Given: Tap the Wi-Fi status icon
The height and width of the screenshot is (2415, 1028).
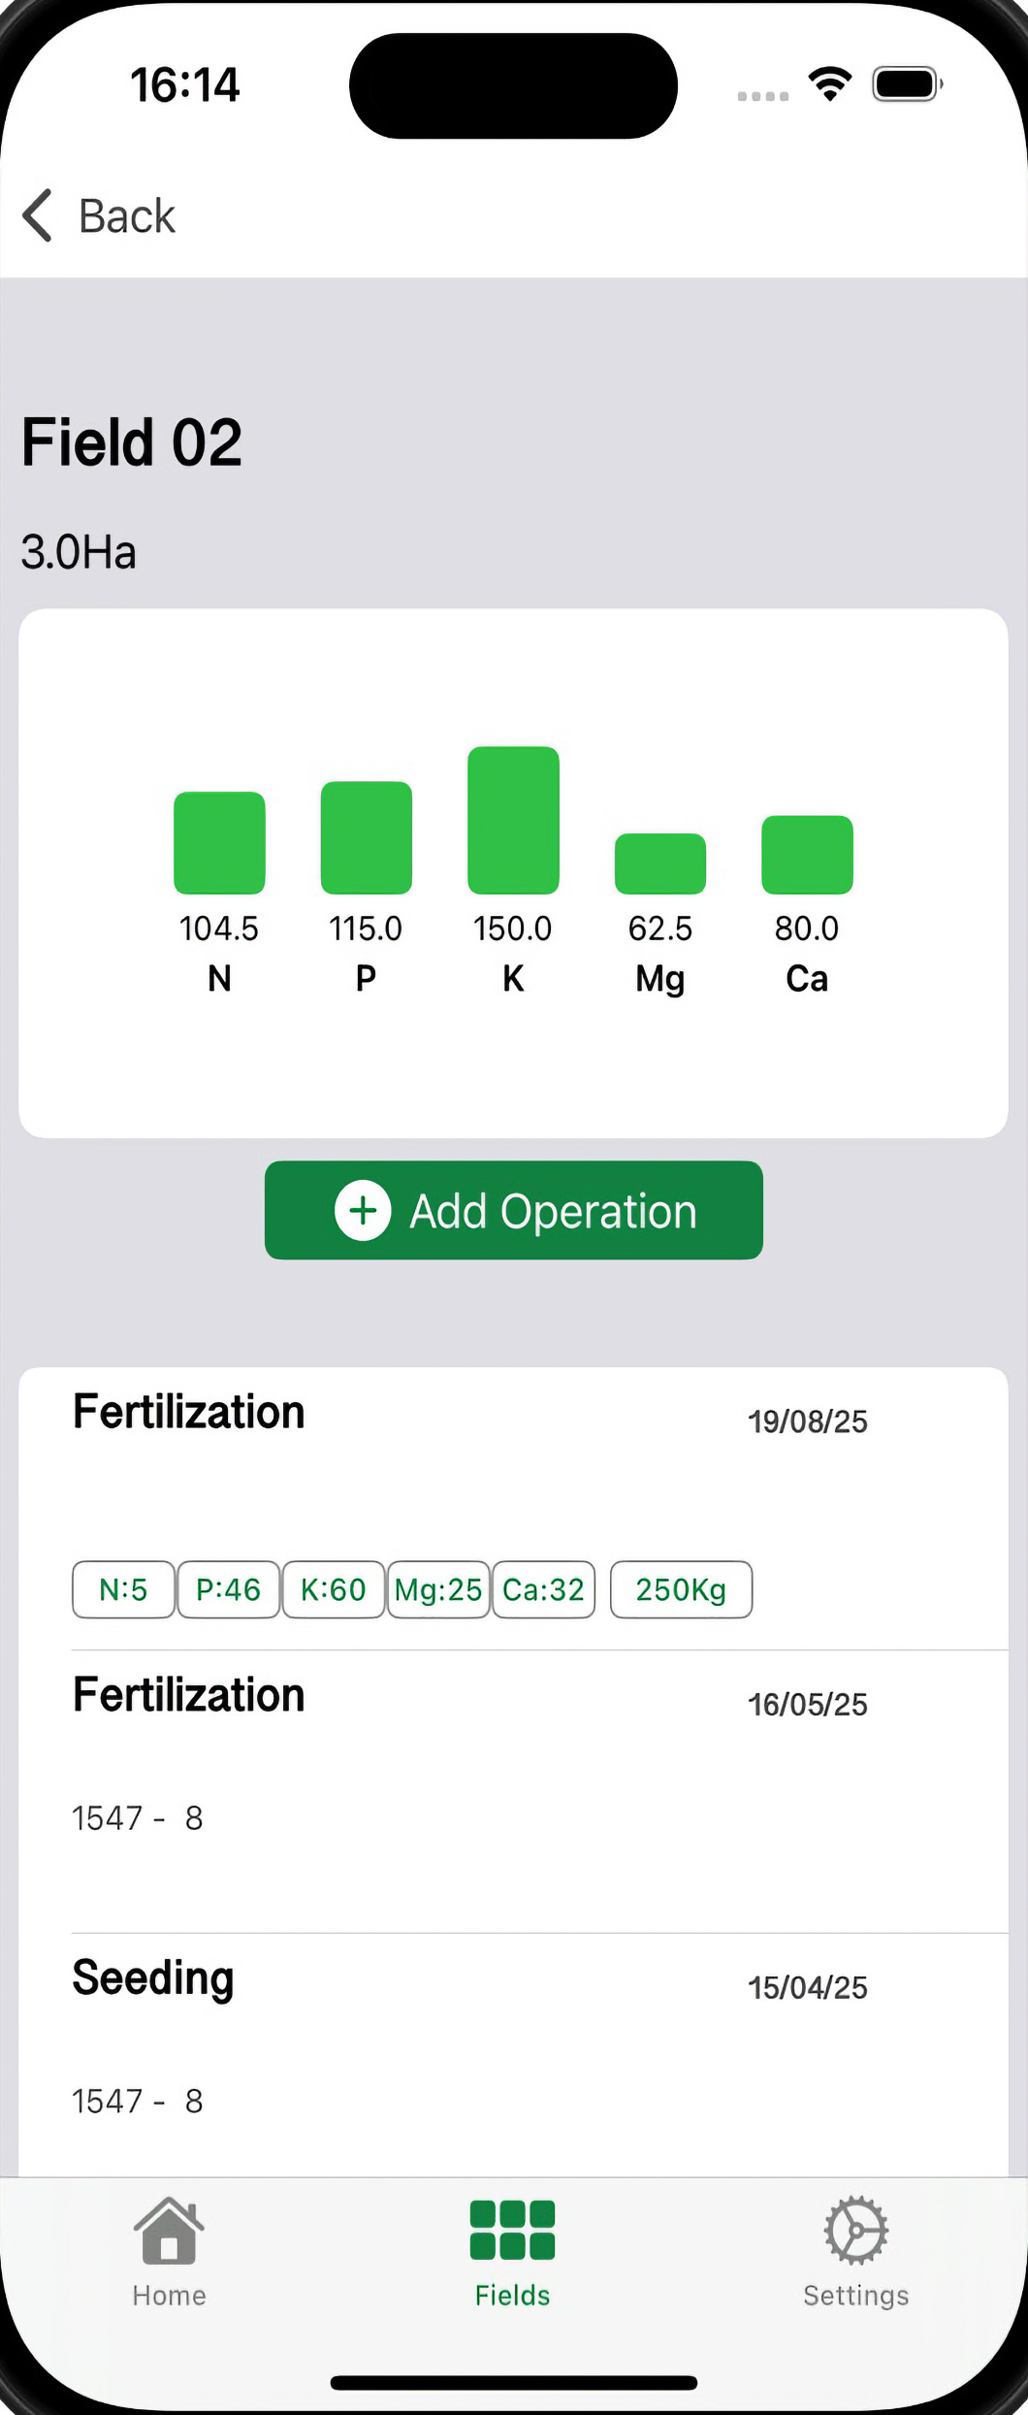Looking at the screenshot, I should 830,84.
